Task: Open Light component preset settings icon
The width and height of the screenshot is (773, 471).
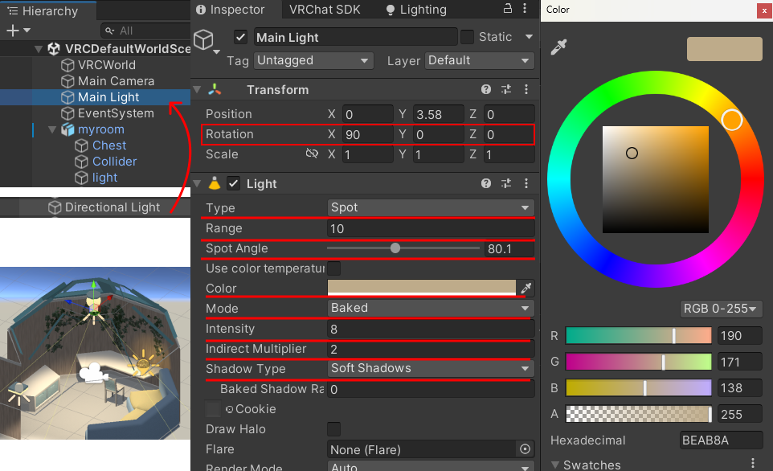Action: click(506, 184)
